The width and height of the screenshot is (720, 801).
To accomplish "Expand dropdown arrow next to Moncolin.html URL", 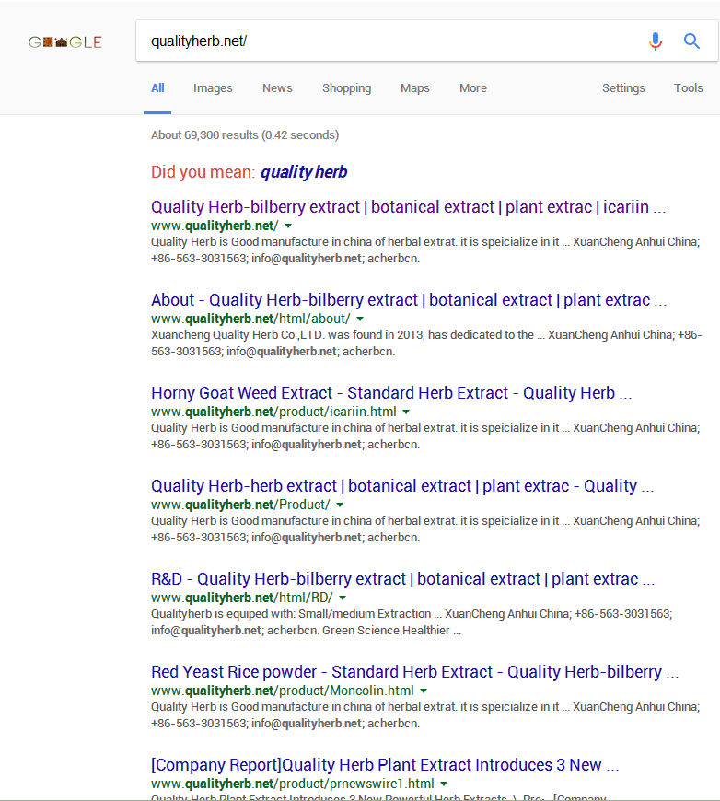I will [424, 691].
